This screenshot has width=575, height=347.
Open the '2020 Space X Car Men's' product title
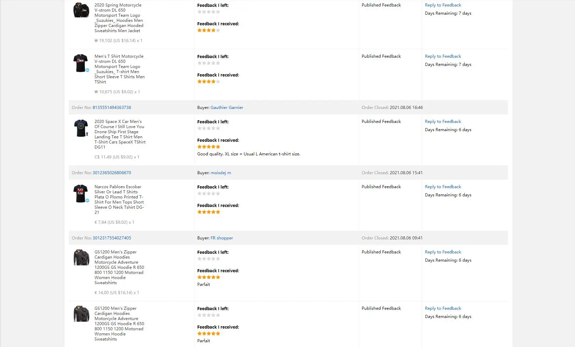pos(118,122)
